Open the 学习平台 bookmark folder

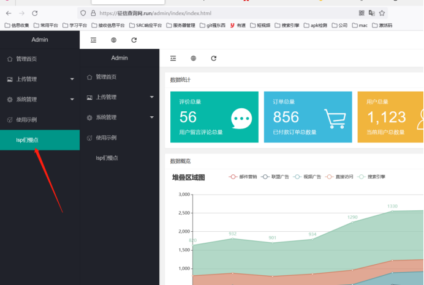(75, 25)
